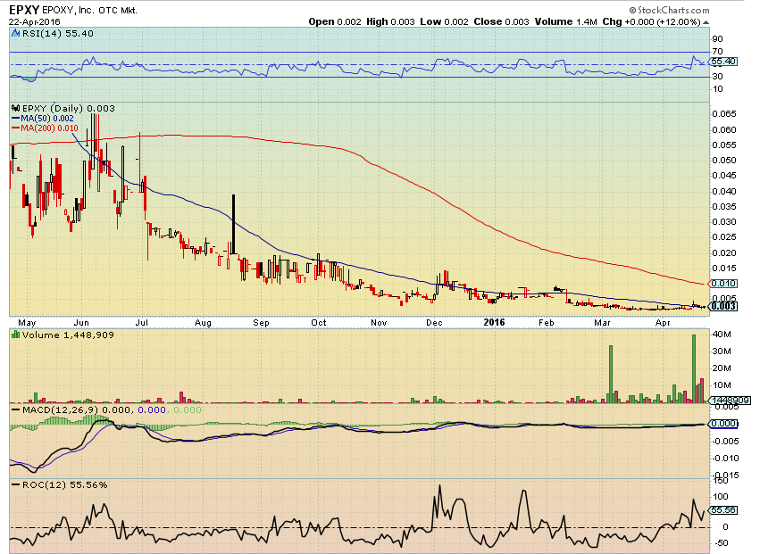Click the Close 0.003 value

point(501,21)
